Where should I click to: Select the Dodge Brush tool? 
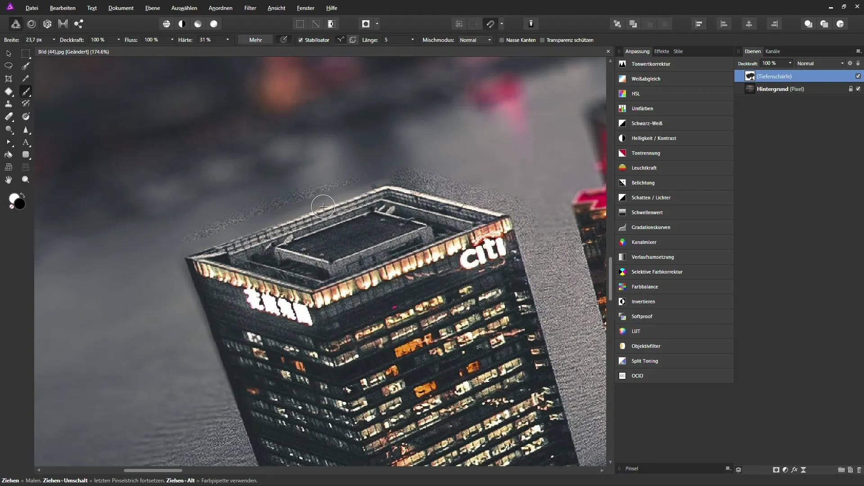point(9,129)
